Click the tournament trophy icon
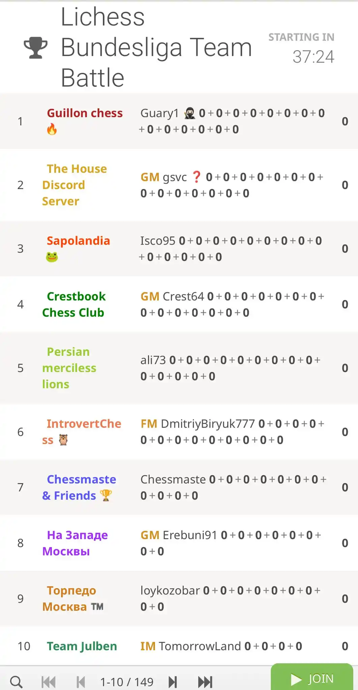 click(x=35, y=48)
